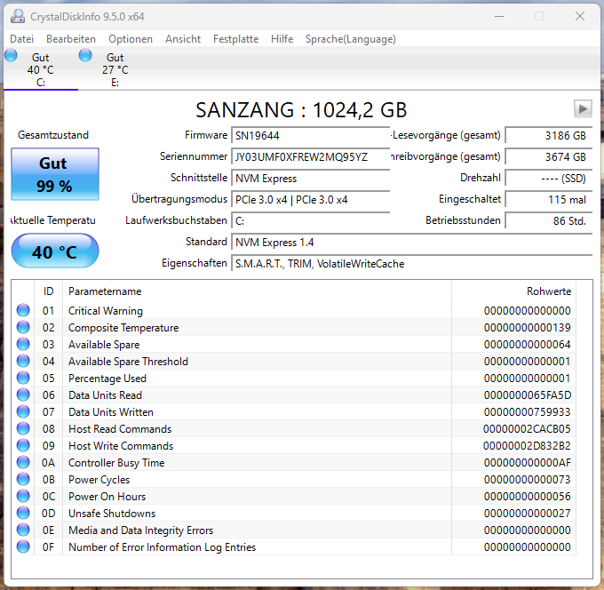
Task: Click the status orb for Host Write Commands
Action: [23, 445]
